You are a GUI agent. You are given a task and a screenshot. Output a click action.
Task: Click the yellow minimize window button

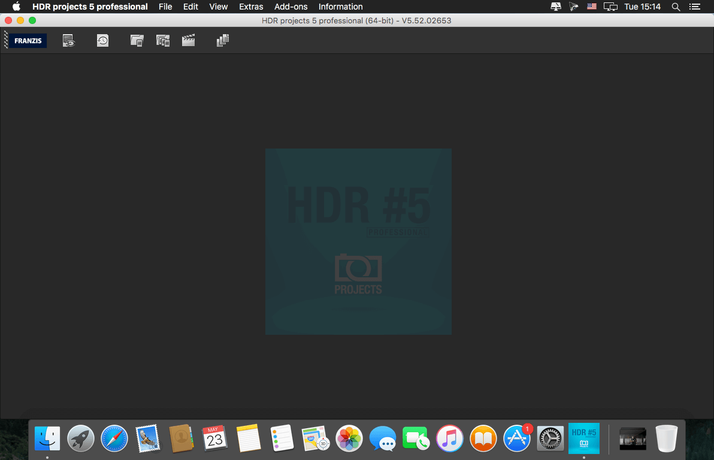pos(20,20)
